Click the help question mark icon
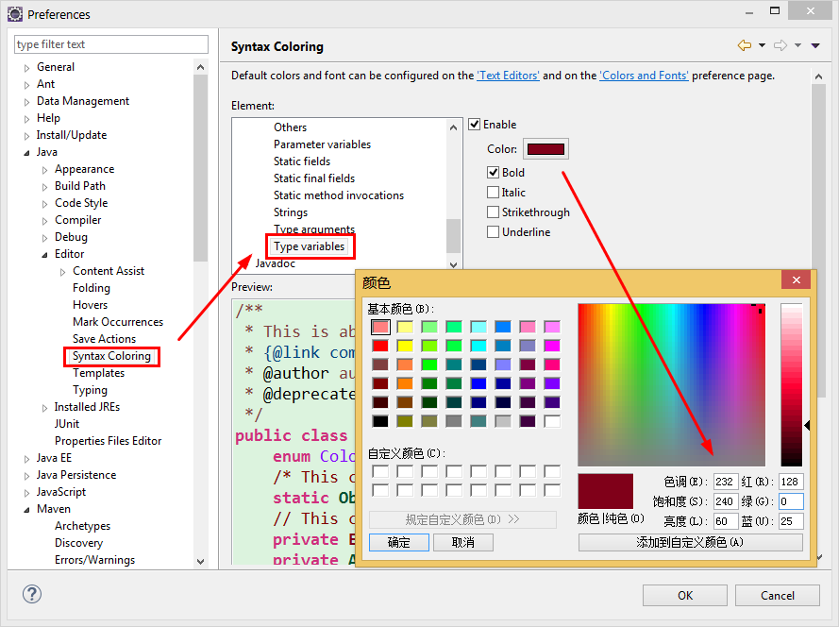This screenshot has width=839, height=627. [x=32, y=594]
